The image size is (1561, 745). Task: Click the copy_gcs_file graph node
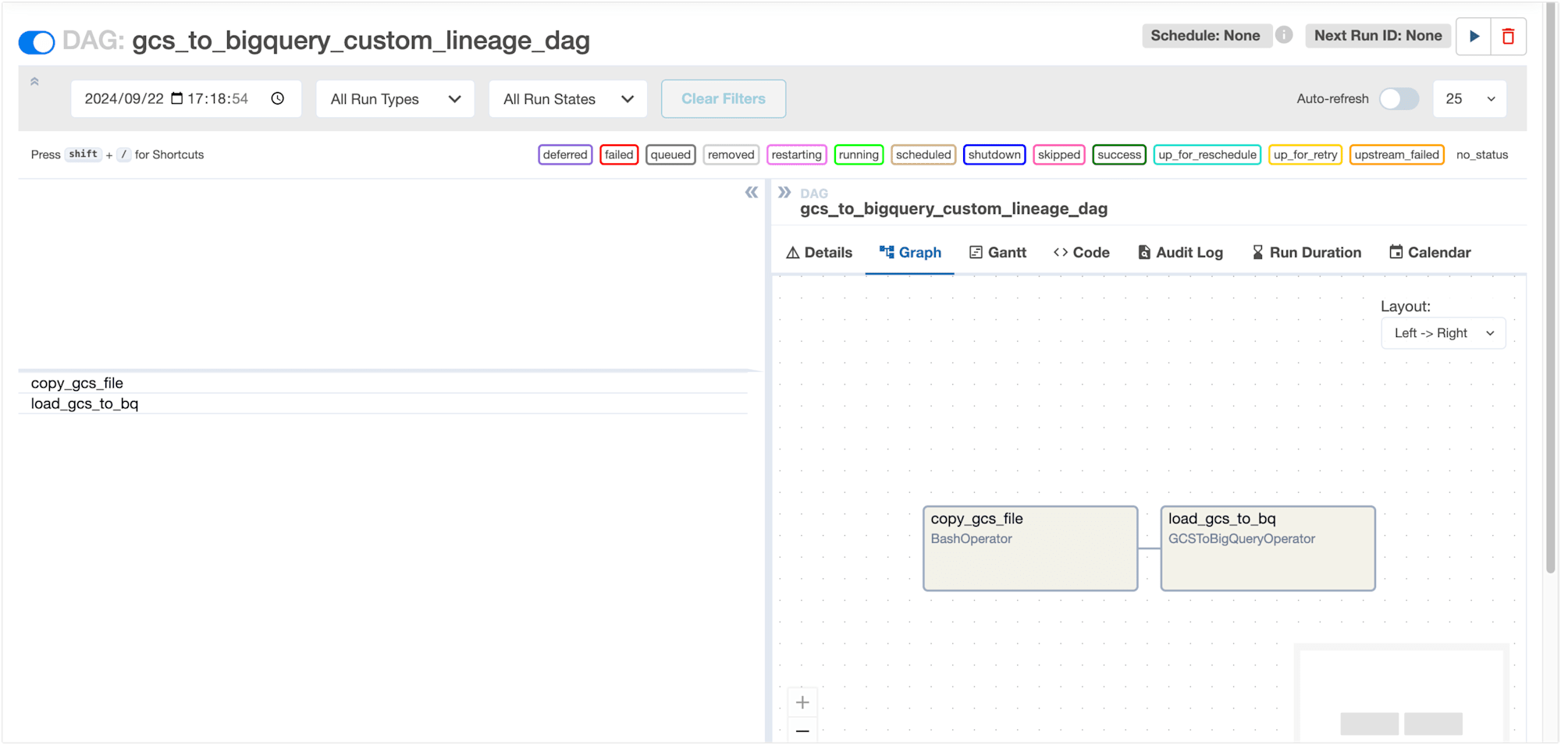pyautogui.click(x=1030, y=548)
